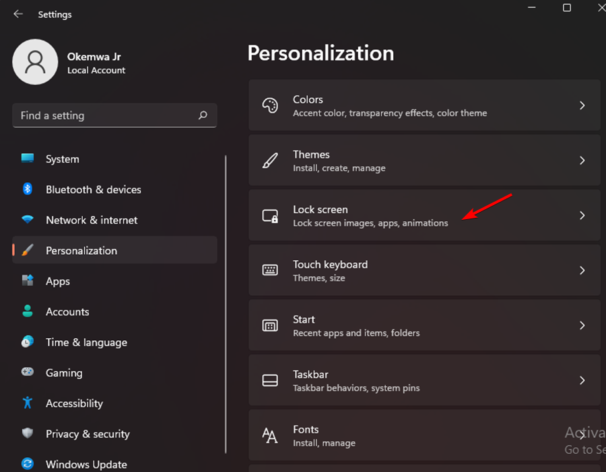Click the Windows Update icon

(x=27, y=464)
